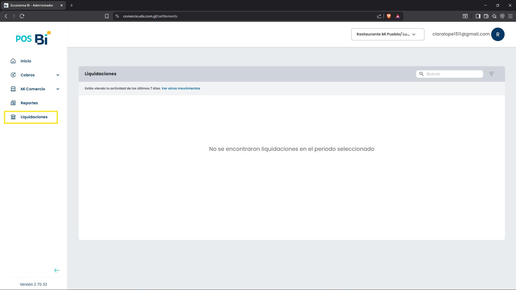Select Cobros in the sidebar
This screenshot has height=290, width=516.
(28, 75)
